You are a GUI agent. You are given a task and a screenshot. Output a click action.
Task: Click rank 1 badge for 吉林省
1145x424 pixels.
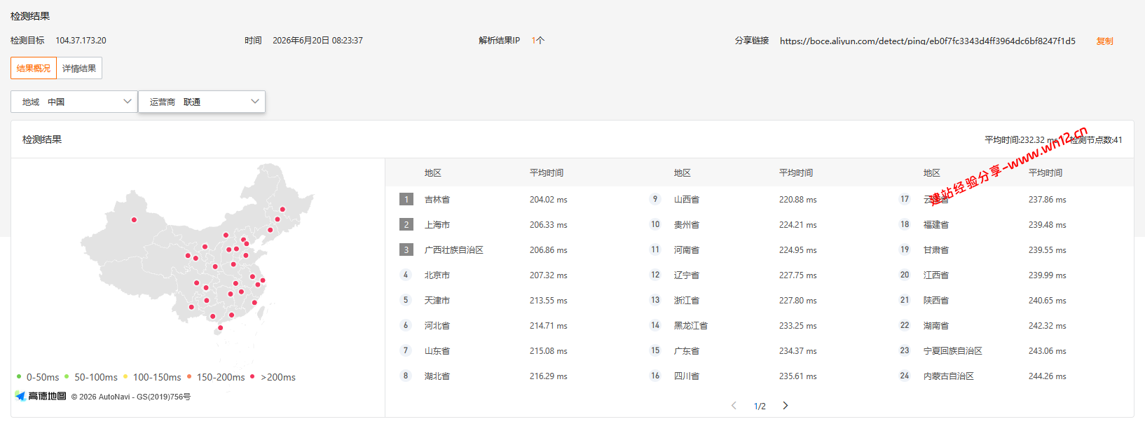point(406,199)
